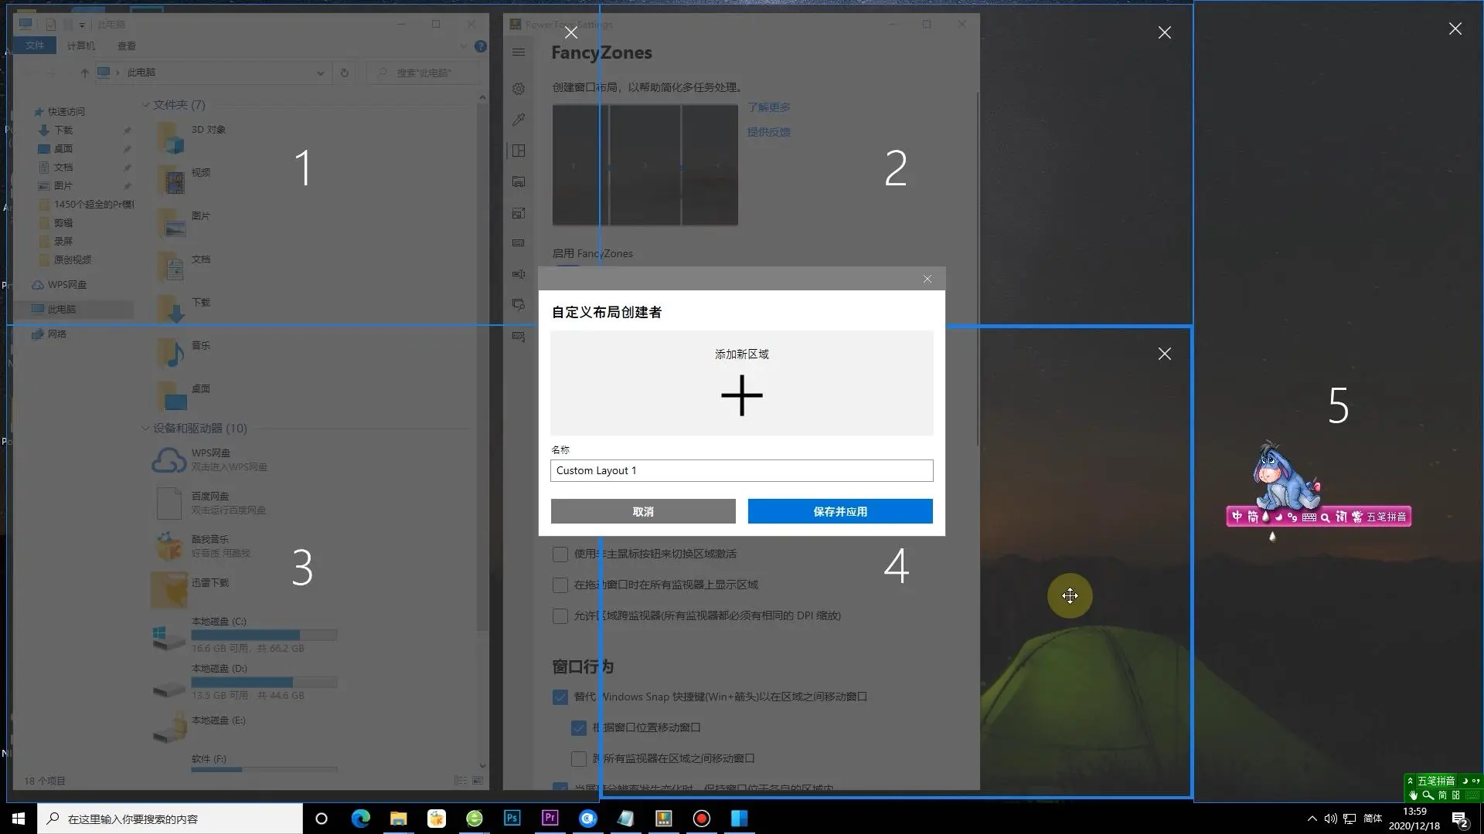Expand the green IME bar chevron
The width and height of the screenshot is (1484, 834).
click(1410, 781)
